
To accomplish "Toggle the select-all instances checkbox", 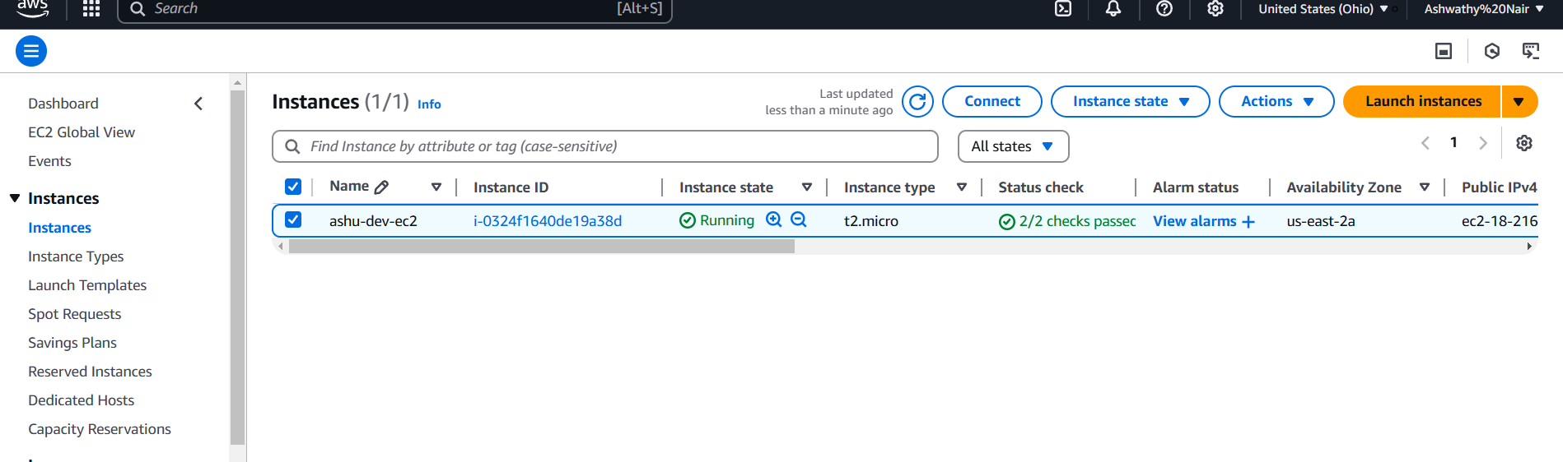I will [x=293, y=187].
